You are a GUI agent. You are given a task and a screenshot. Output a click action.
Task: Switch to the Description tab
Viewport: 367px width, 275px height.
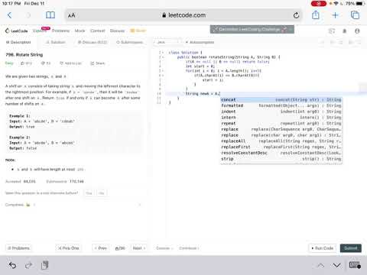18,42
